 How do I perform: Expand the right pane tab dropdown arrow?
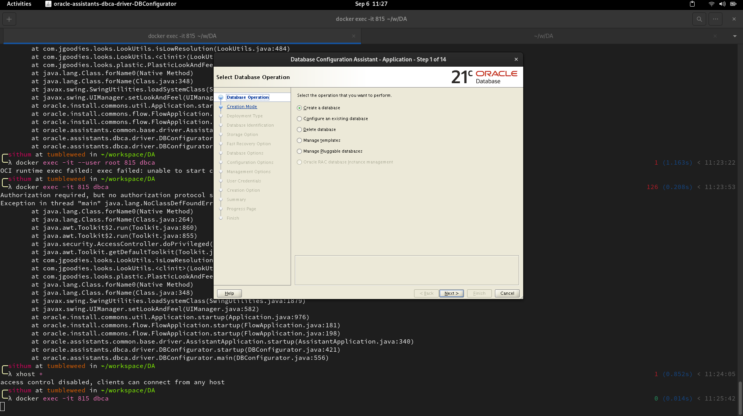coord(734,36)
